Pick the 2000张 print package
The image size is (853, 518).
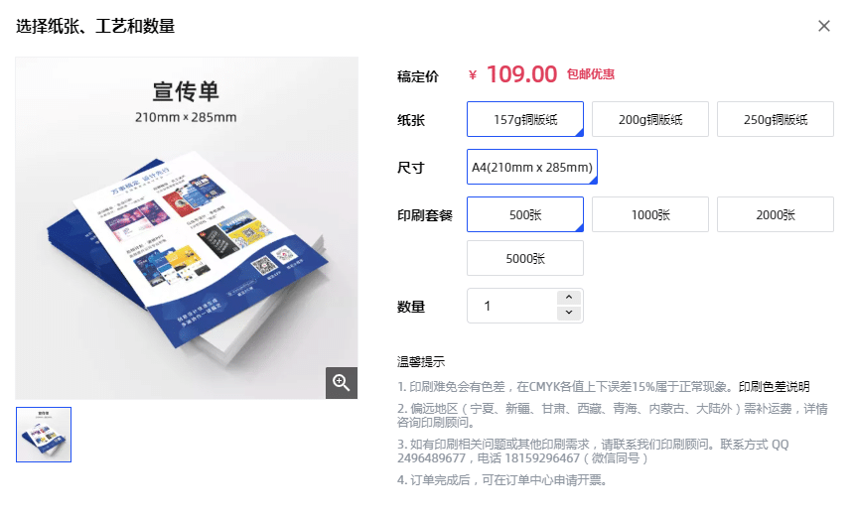coord(776,214)
